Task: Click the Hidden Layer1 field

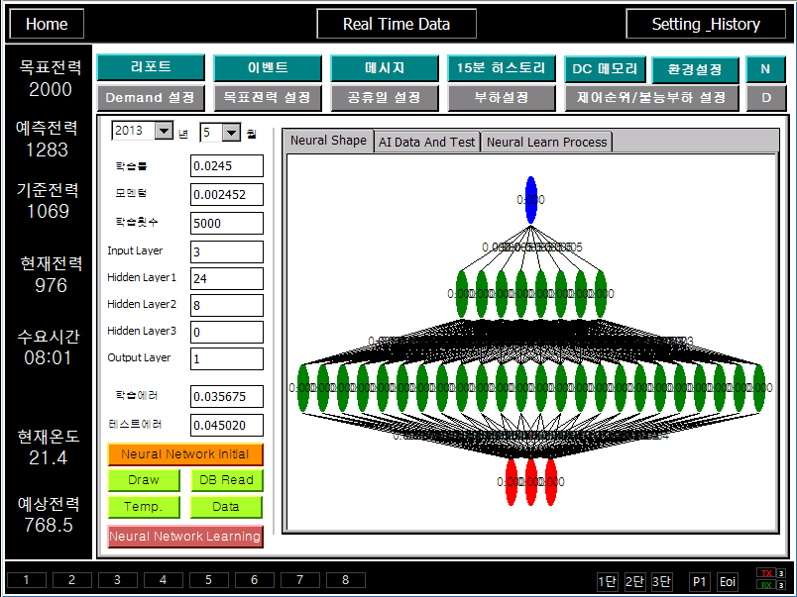Action: (227, 279)
